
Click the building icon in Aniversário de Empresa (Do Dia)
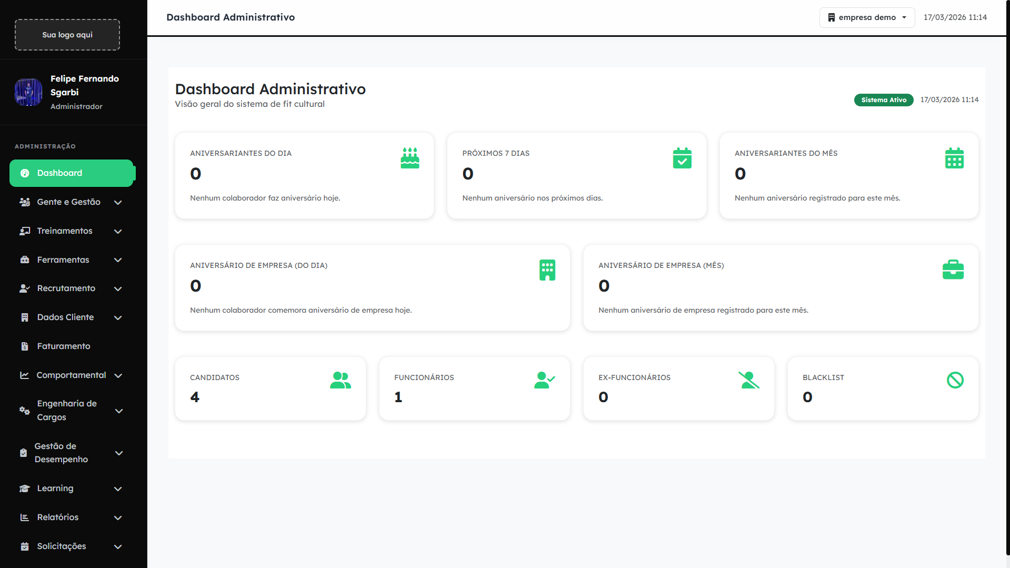pos(547,270)
